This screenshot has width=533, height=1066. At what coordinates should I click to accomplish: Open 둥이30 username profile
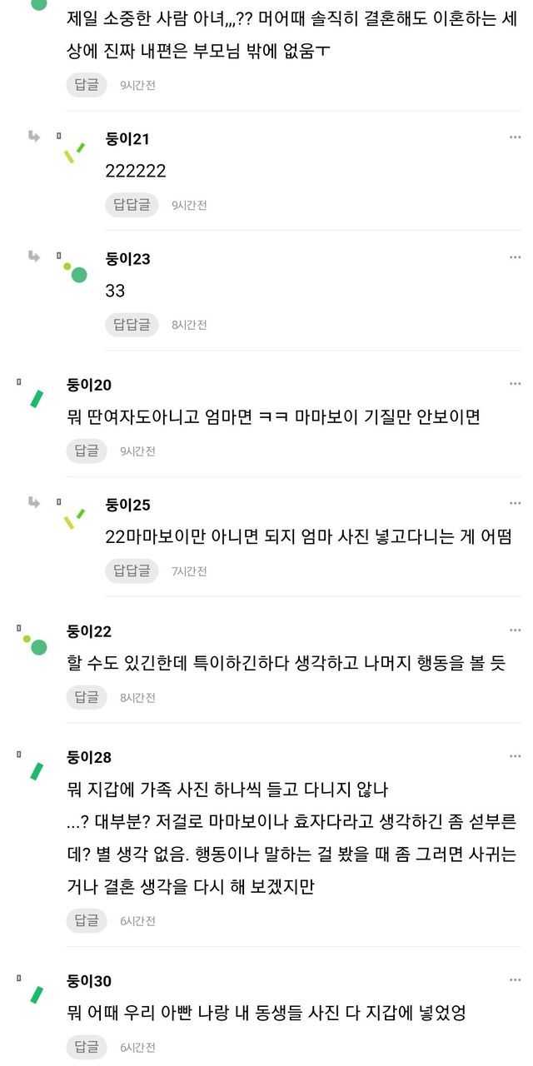(x=89, y=980)
